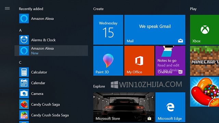Open the Minecraft tile
Screen dimensions: 219x123
click(x=205, y=61)
